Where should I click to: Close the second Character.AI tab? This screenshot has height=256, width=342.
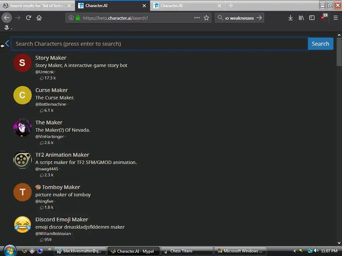tap(219, 6)
